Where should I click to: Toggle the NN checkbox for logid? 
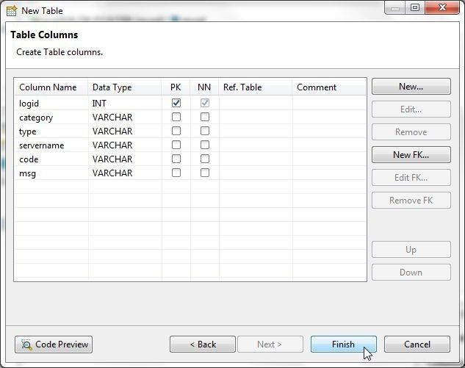205,103
